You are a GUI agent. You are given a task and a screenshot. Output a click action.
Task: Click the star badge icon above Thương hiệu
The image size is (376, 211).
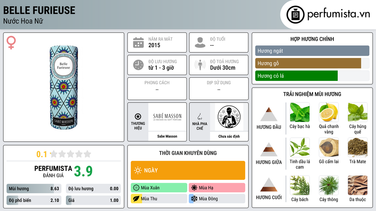(138, 116)
